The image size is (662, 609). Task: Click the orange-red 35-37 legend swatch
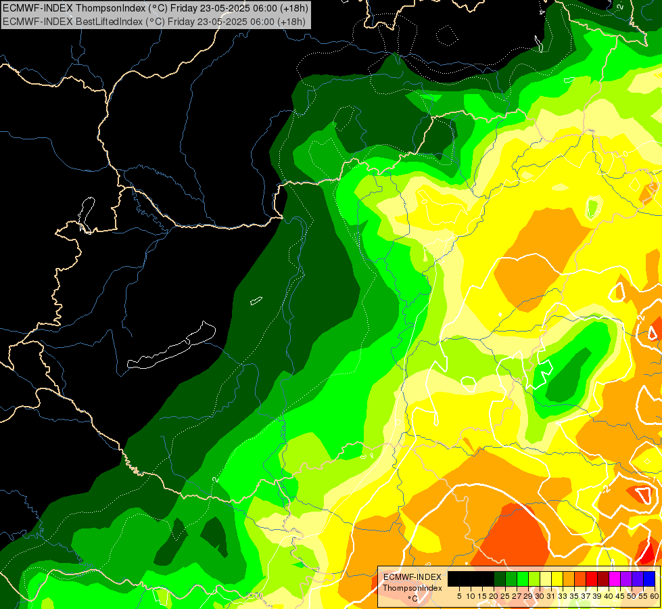pos(580,579)
